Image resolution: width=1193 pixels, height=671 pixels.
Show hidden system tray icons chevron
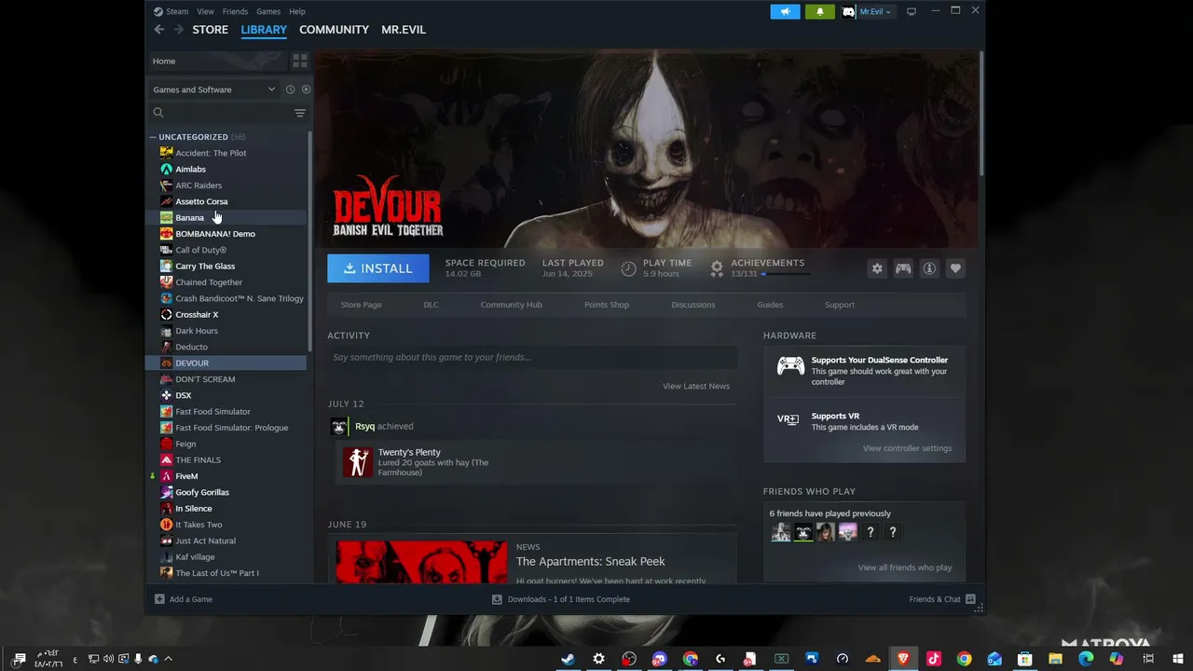tap(168, 659)
